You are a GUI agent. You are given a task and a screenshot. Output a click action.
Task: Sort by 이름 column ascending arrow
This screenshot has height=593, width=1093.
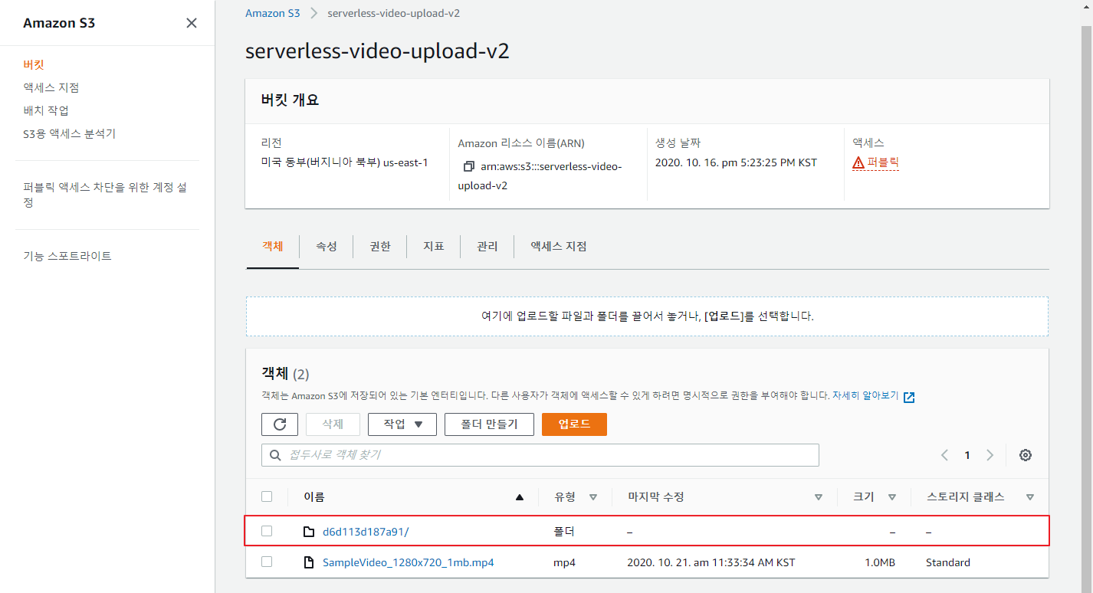click(520, 497)
